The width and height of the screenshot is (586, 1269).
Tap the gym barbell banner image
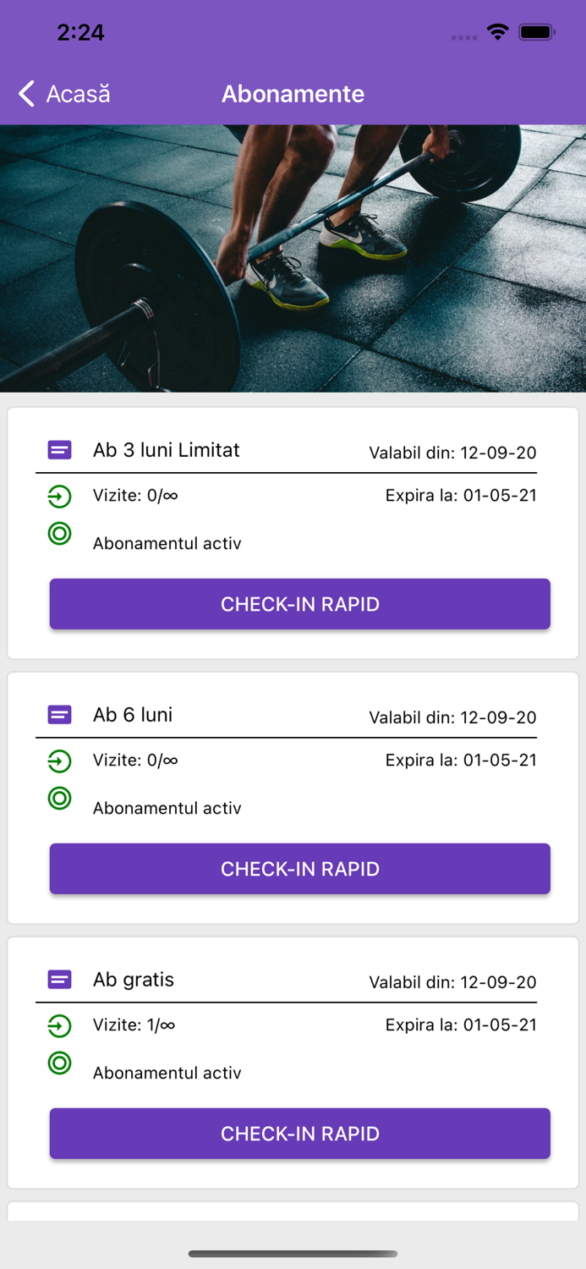coord(293,258)
